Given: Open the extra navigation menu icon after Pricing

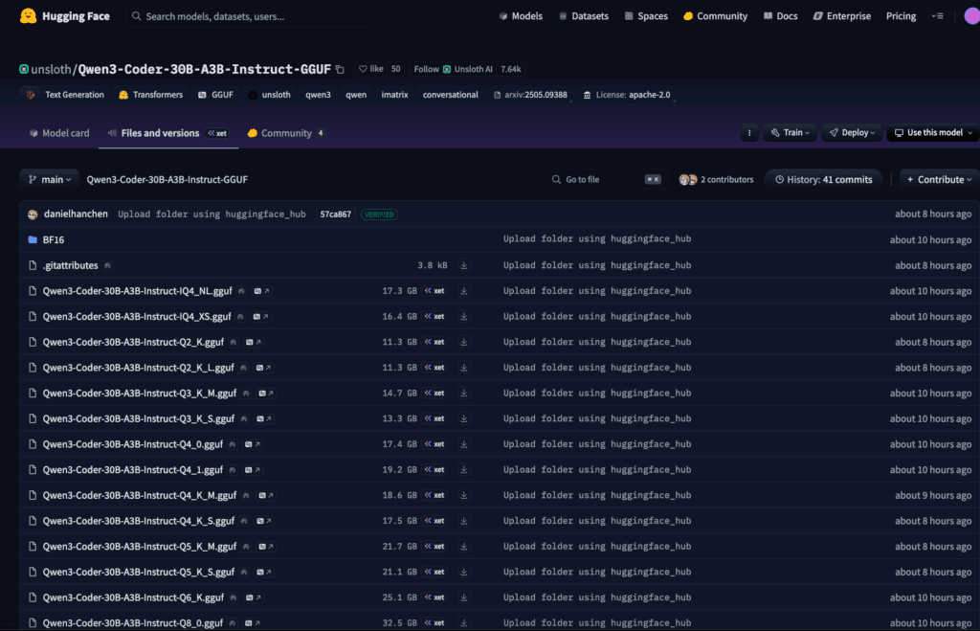Looking at the screenshot, I should click(938, 16).
